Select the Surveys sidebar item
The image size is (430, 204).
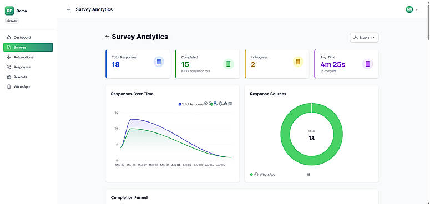click(x=28, y=47)
